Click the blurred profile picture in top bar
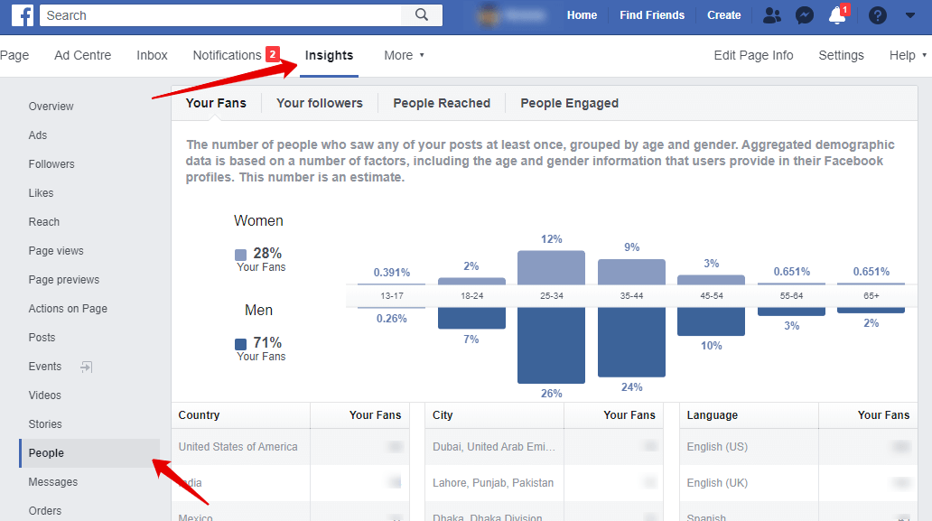 tap(489, 15)
